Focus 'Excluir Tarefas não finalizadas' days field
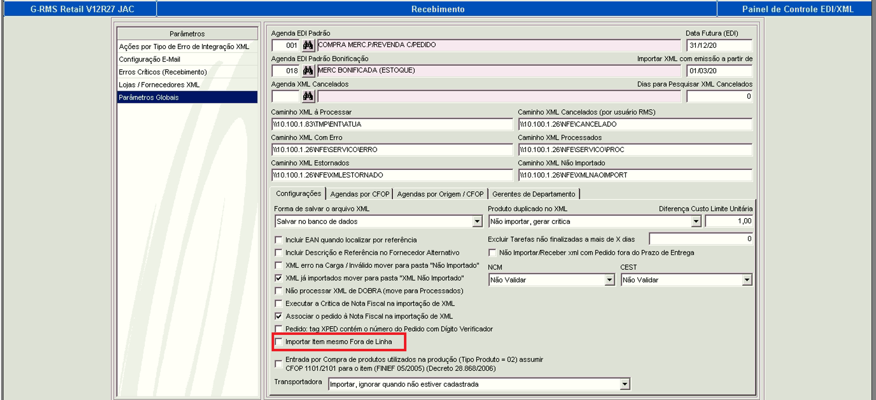Viewport: 876px width, 400px height. pos(701,239)
